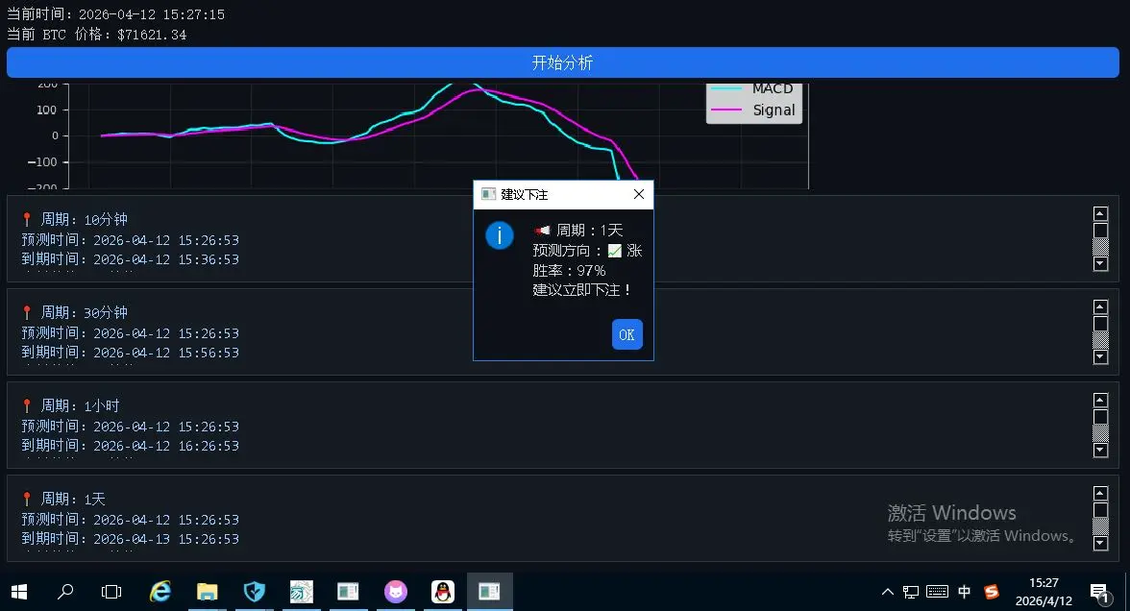The image size is (1130, 611).
Task: Click the BTC price $71621.34 text
Action: click(96, 35)
